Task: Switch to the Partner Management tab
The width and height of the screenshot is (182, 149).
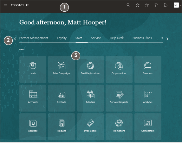Action: 34,38
